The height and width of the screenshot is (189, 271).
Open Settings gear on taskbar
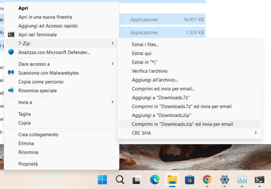pos(224,180)
